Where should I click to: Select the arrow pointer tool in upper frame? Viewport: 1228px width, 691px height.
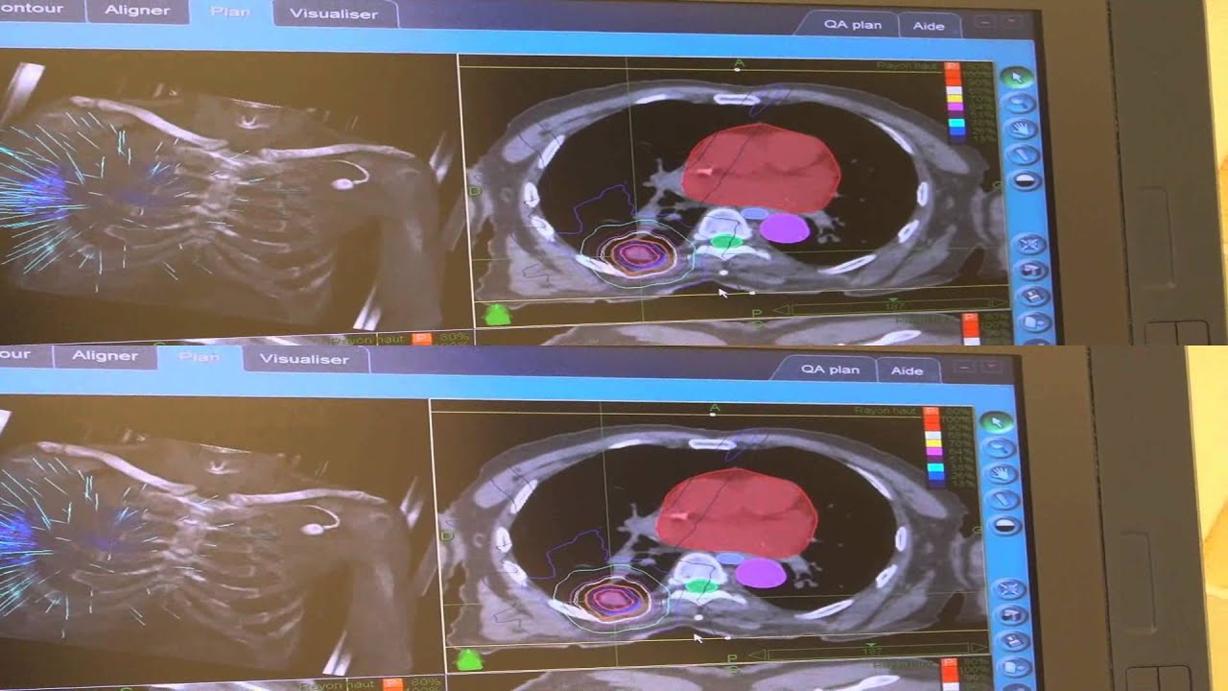[1019, 76]
